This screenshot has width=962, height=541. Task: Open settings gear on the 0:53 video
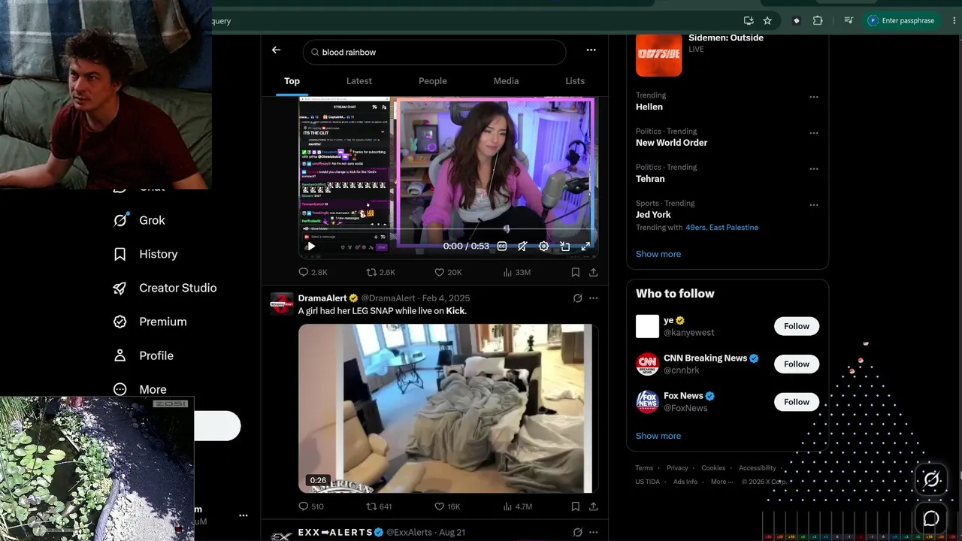[x=543, y=246]
